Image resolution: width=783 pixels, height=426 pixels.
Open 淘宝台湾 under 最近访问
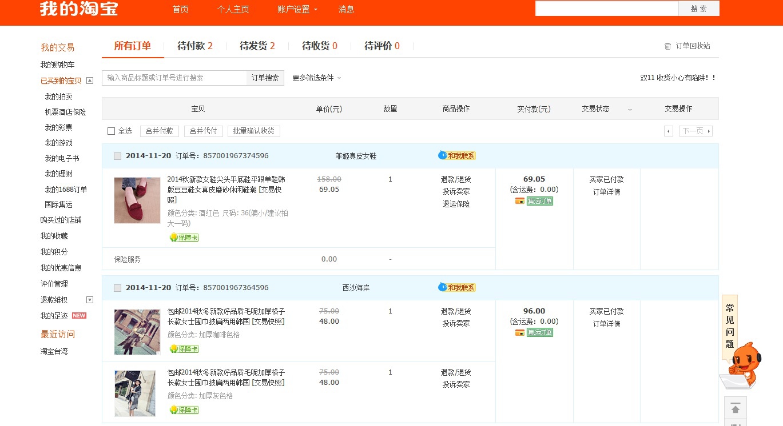pos(54,351)
